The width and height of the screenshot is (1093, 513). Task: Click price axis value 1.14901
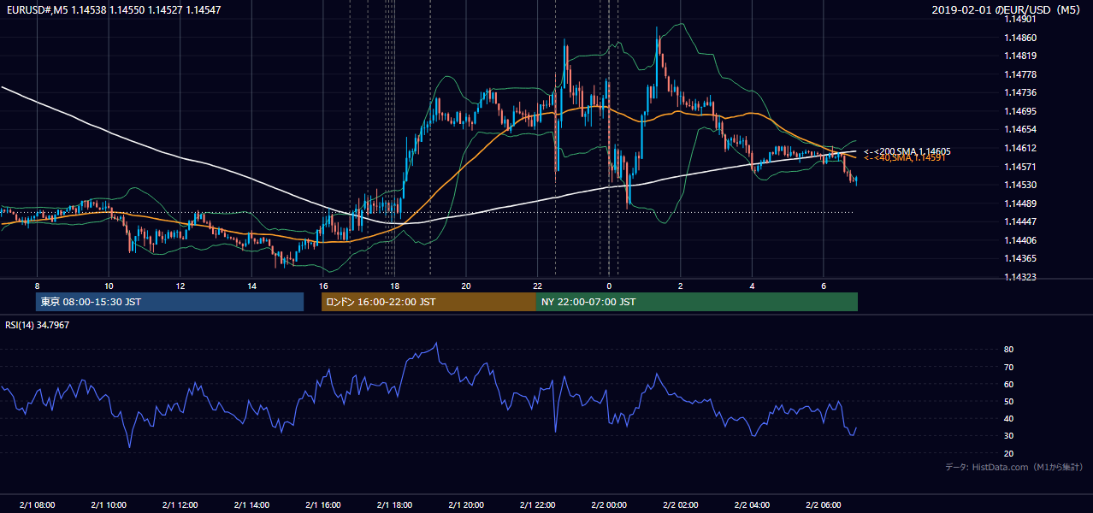(x=1020, y=19)
